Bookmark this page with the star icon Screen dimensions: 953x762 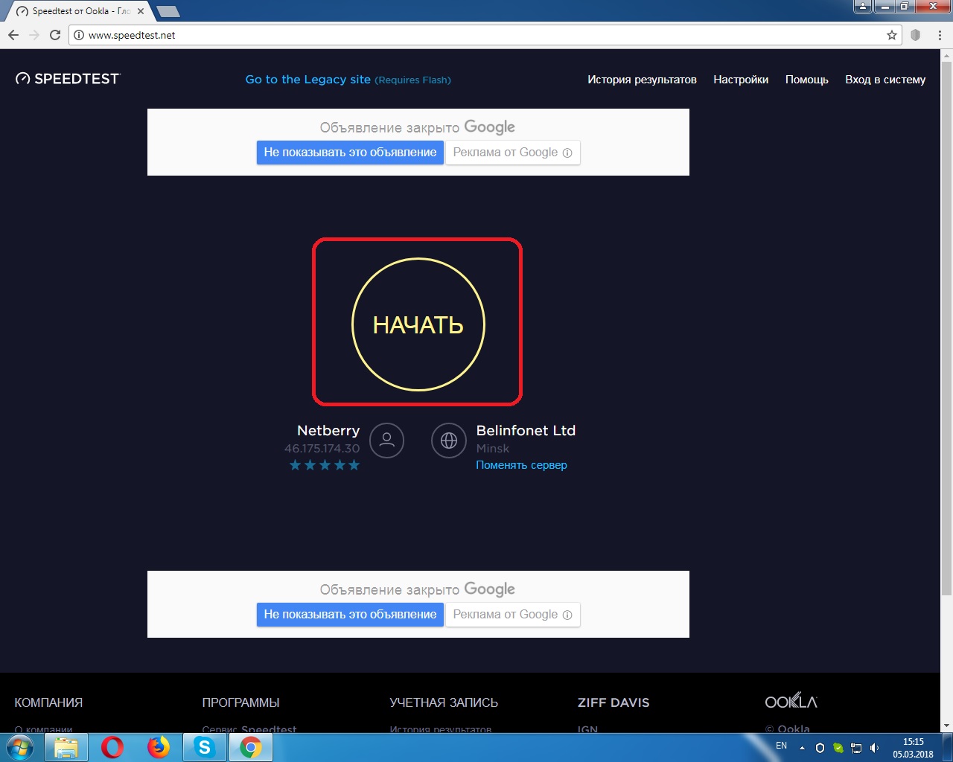point(892,35)
